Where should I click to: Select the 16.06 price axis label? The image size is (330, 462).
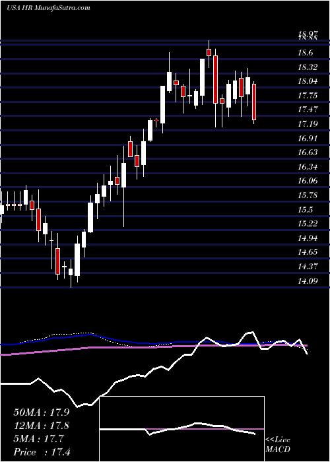click(x=308, y=181)
